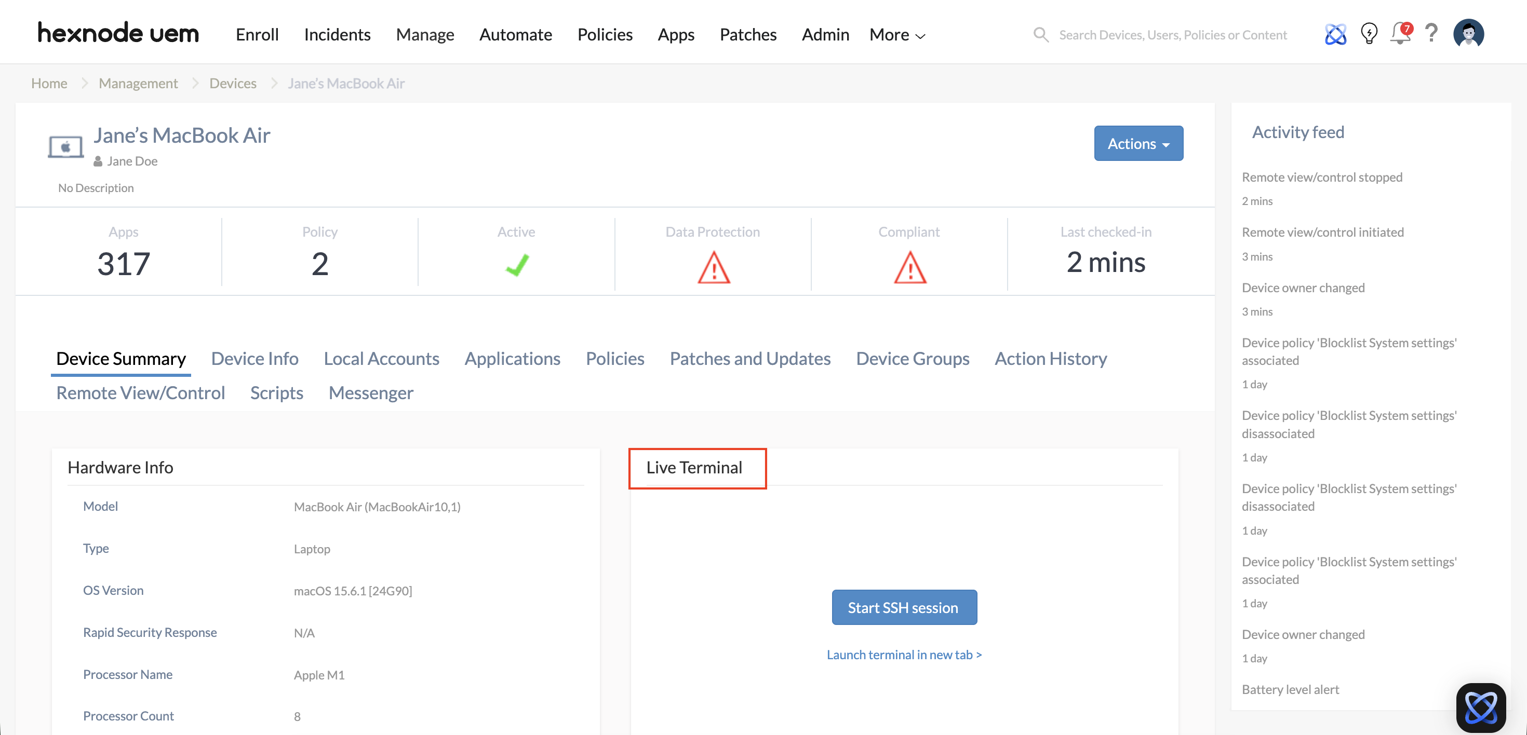Click the search magnifier icon
The image size is (1527, 735).
point(1041,34)
